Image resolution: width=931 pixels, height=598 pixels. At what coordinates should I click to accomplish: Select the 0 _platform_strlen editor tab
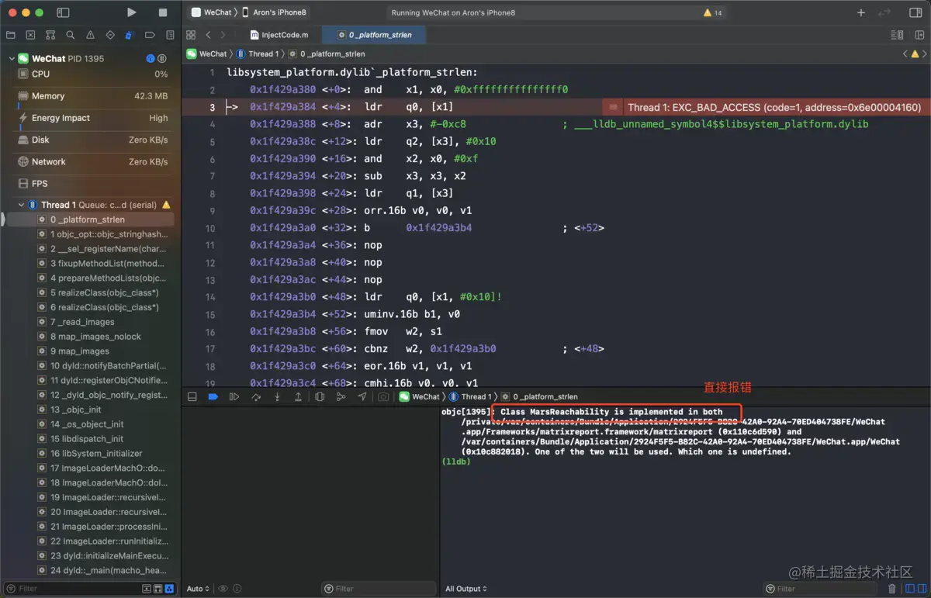[376, 35]
